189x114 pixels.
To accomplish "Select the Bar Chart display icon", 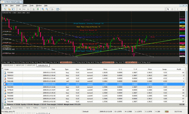I will (34, 9).
